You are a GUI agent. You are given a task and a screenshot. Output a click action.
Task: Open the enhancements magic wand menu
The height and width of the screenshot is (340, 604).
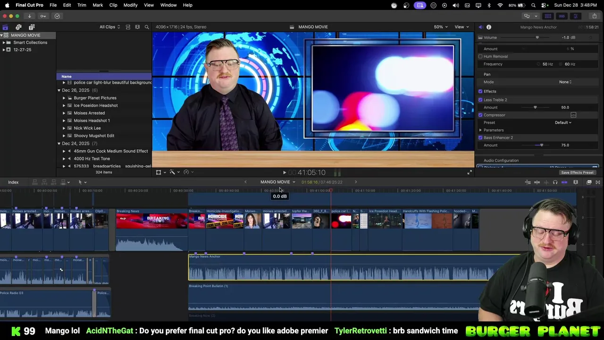click(x=174, y=172)
